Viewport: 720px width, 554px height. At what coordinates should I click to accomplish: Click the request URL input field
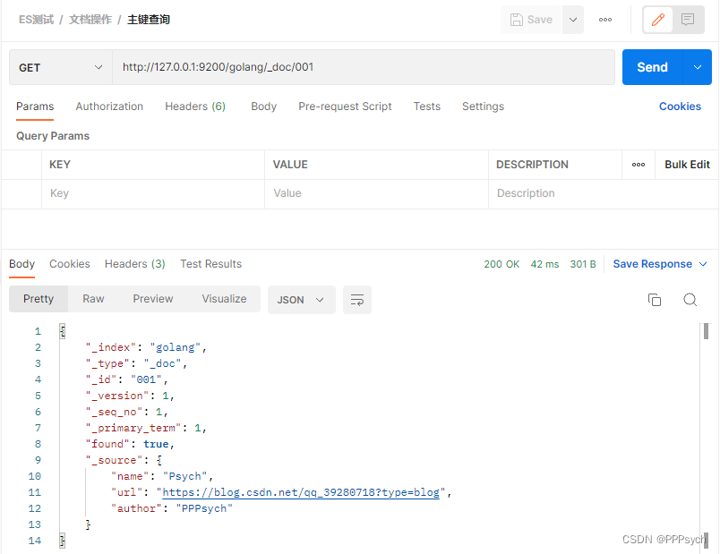tap(364, 67)
